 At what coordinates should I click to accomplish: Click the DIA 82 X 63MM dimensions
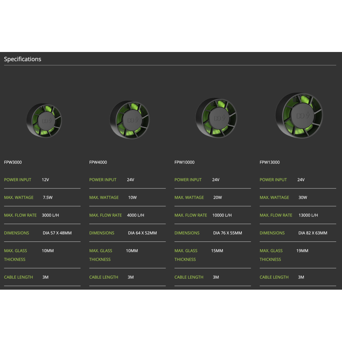[313, 233]
